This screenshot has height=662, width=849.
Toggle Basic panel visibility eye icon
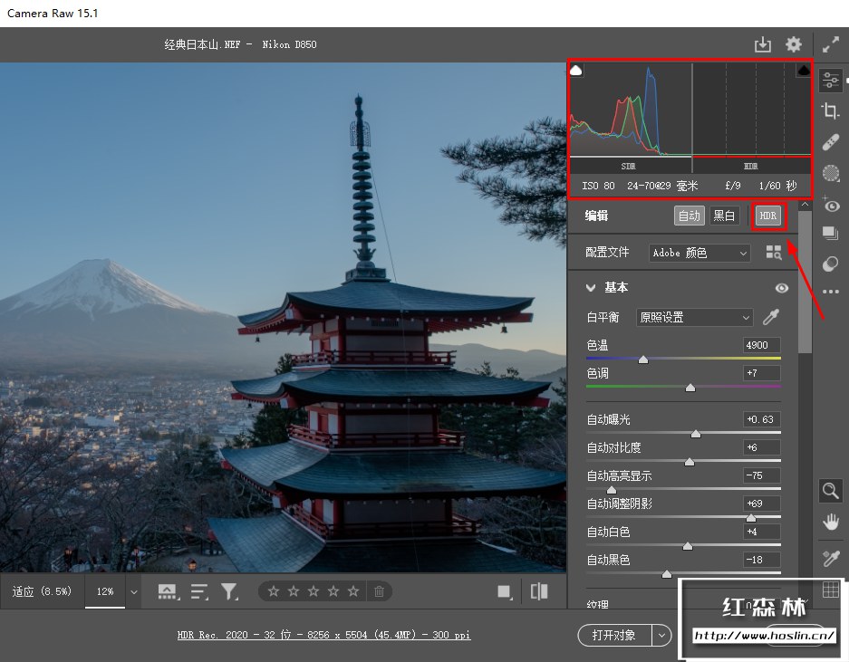click(x=781, y=288)
